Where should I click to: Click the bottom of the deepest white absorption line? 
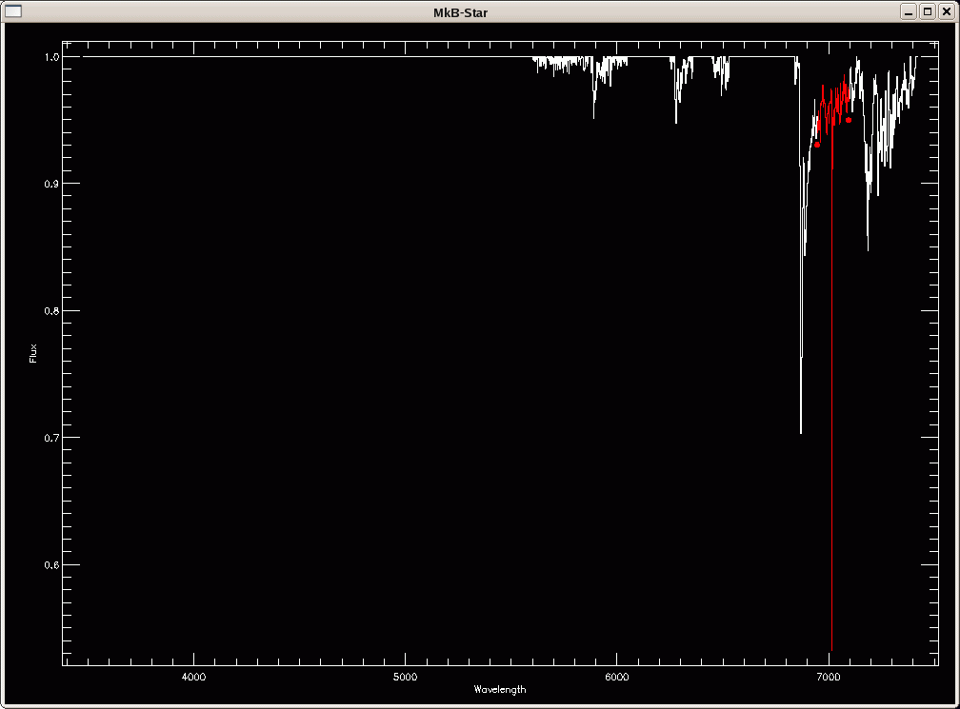pos(801,431)
